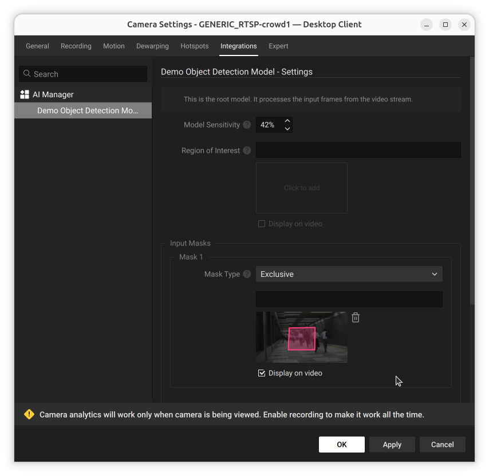Discard changes with Cancel button
The height and width of the screenshot is (476, 489).
point(442,444)
